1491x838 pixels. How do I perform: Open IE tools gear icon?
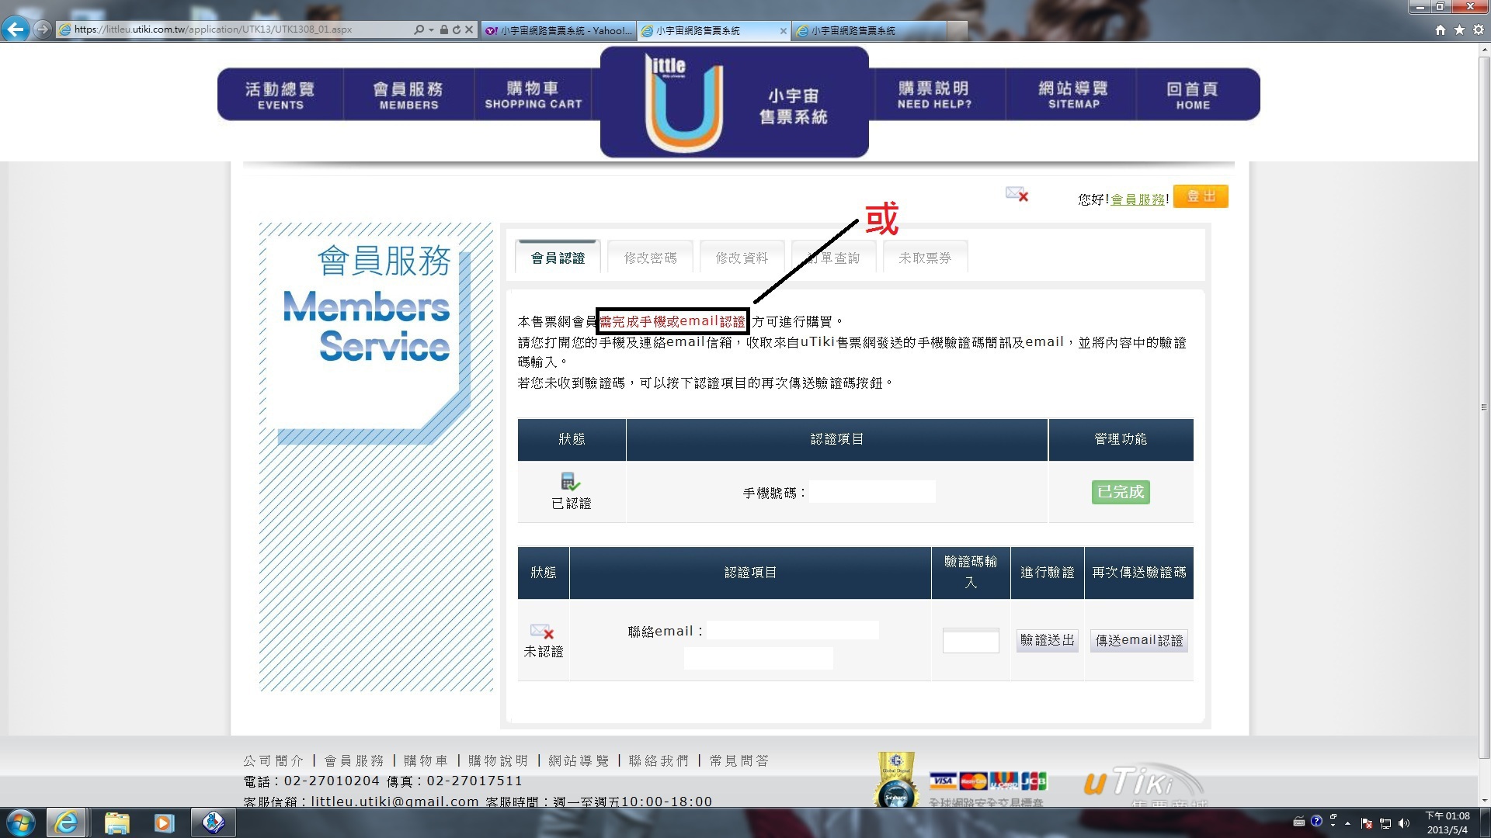tap(1478, 30)
